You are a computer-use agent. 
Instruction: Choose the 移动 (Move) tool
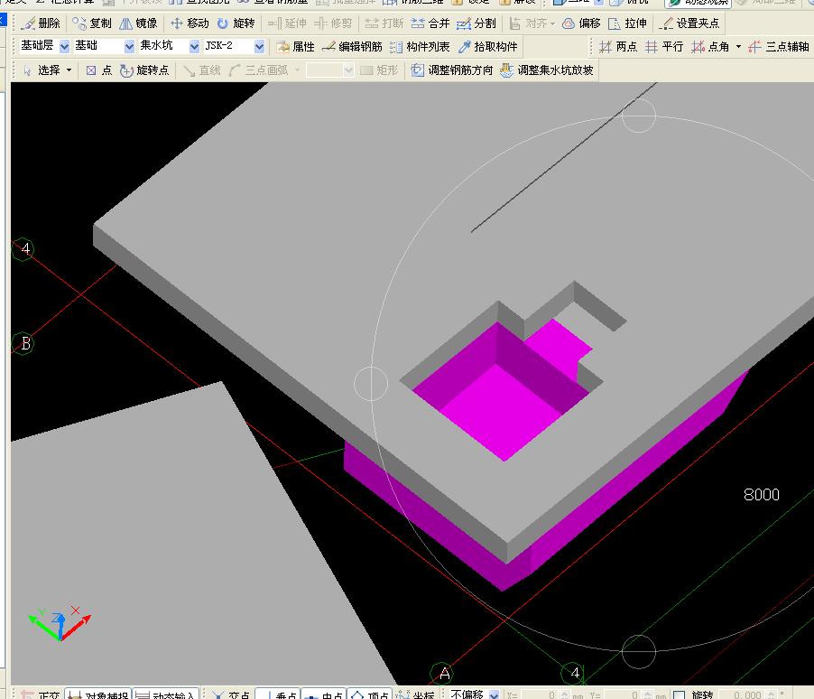click(x=190, y=23)
